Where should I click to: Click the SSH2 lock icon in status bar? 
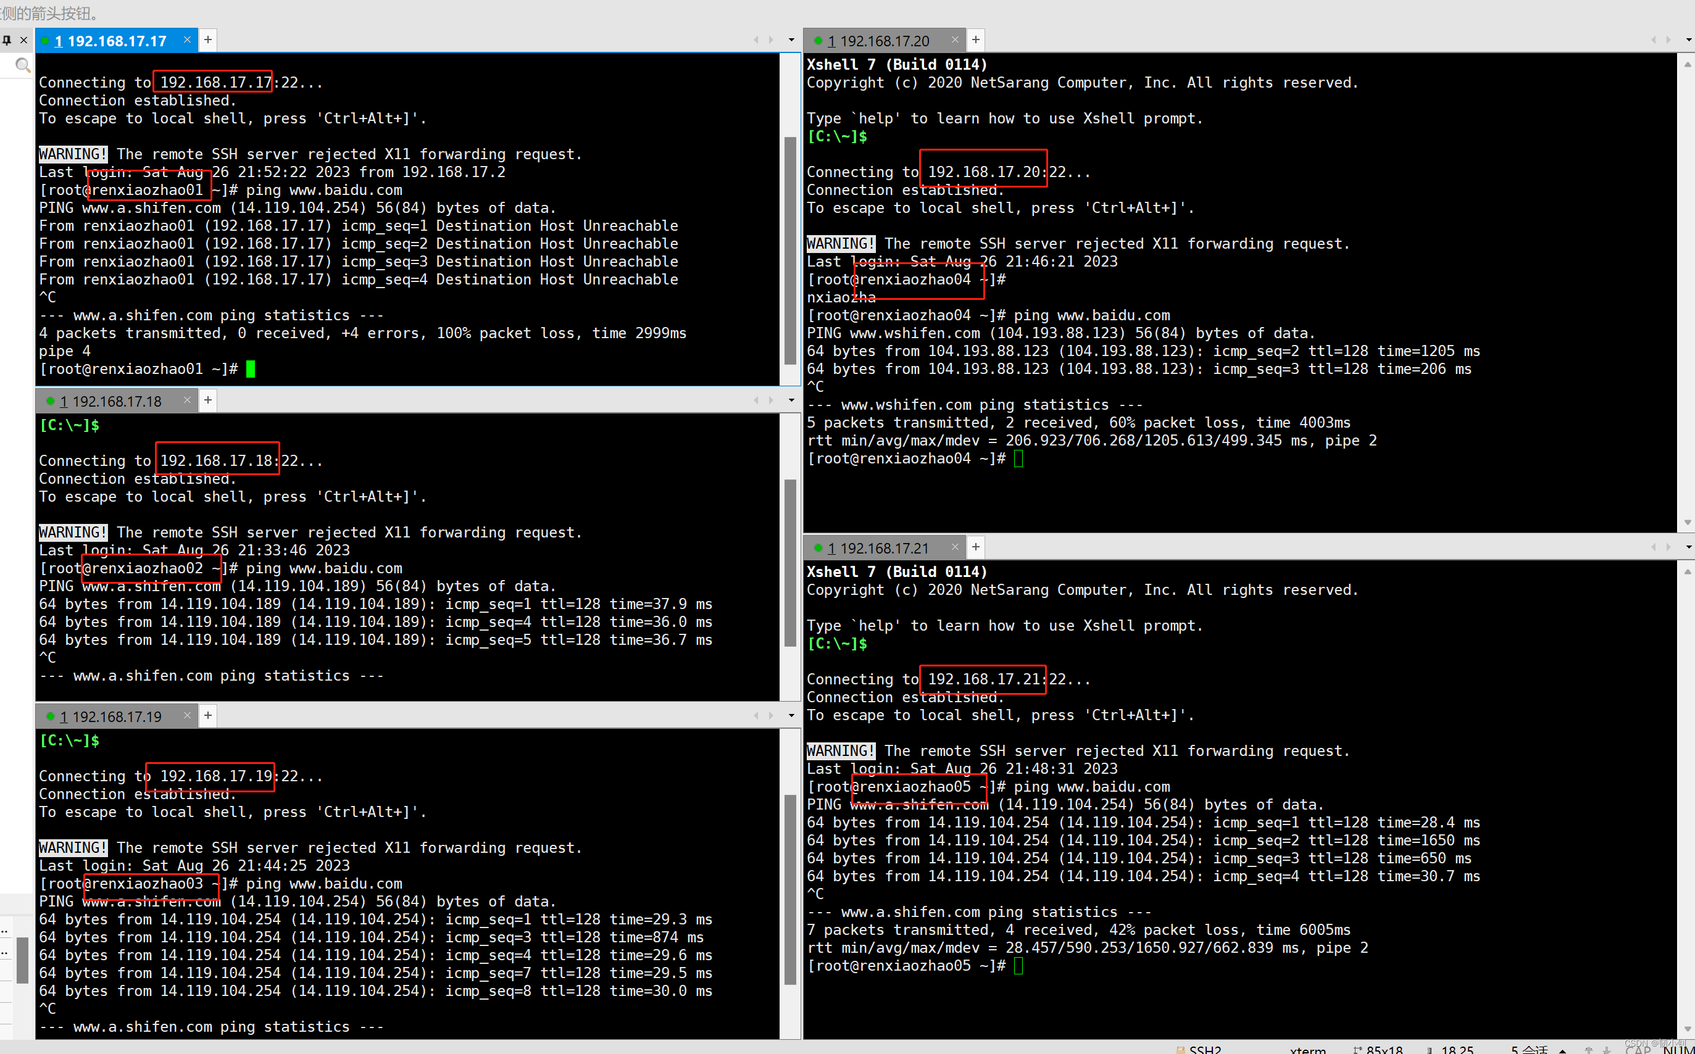[x=1180, y=1049]
